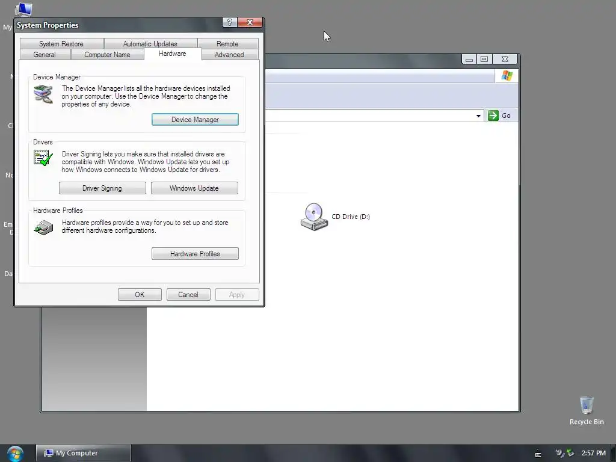Open the Device Manager button

point(195,120)
